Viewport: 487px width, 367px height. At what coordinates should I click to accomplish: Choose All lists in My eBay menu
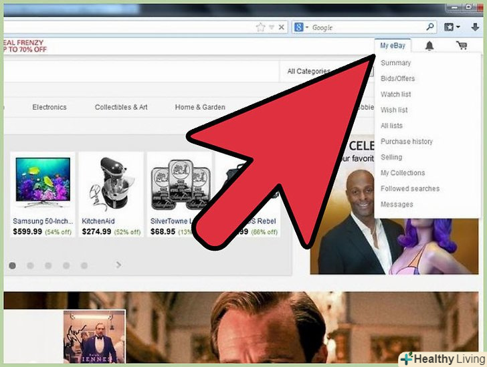[391, 126]
